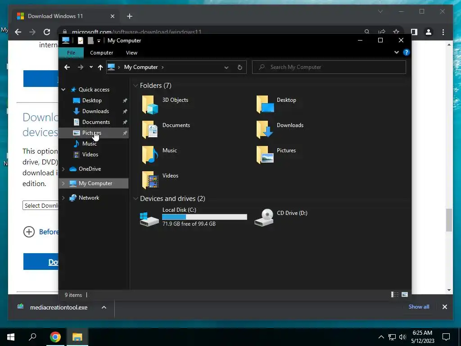Go back in Chrome browser
The image size is (461, 346).
pos(18,32)
